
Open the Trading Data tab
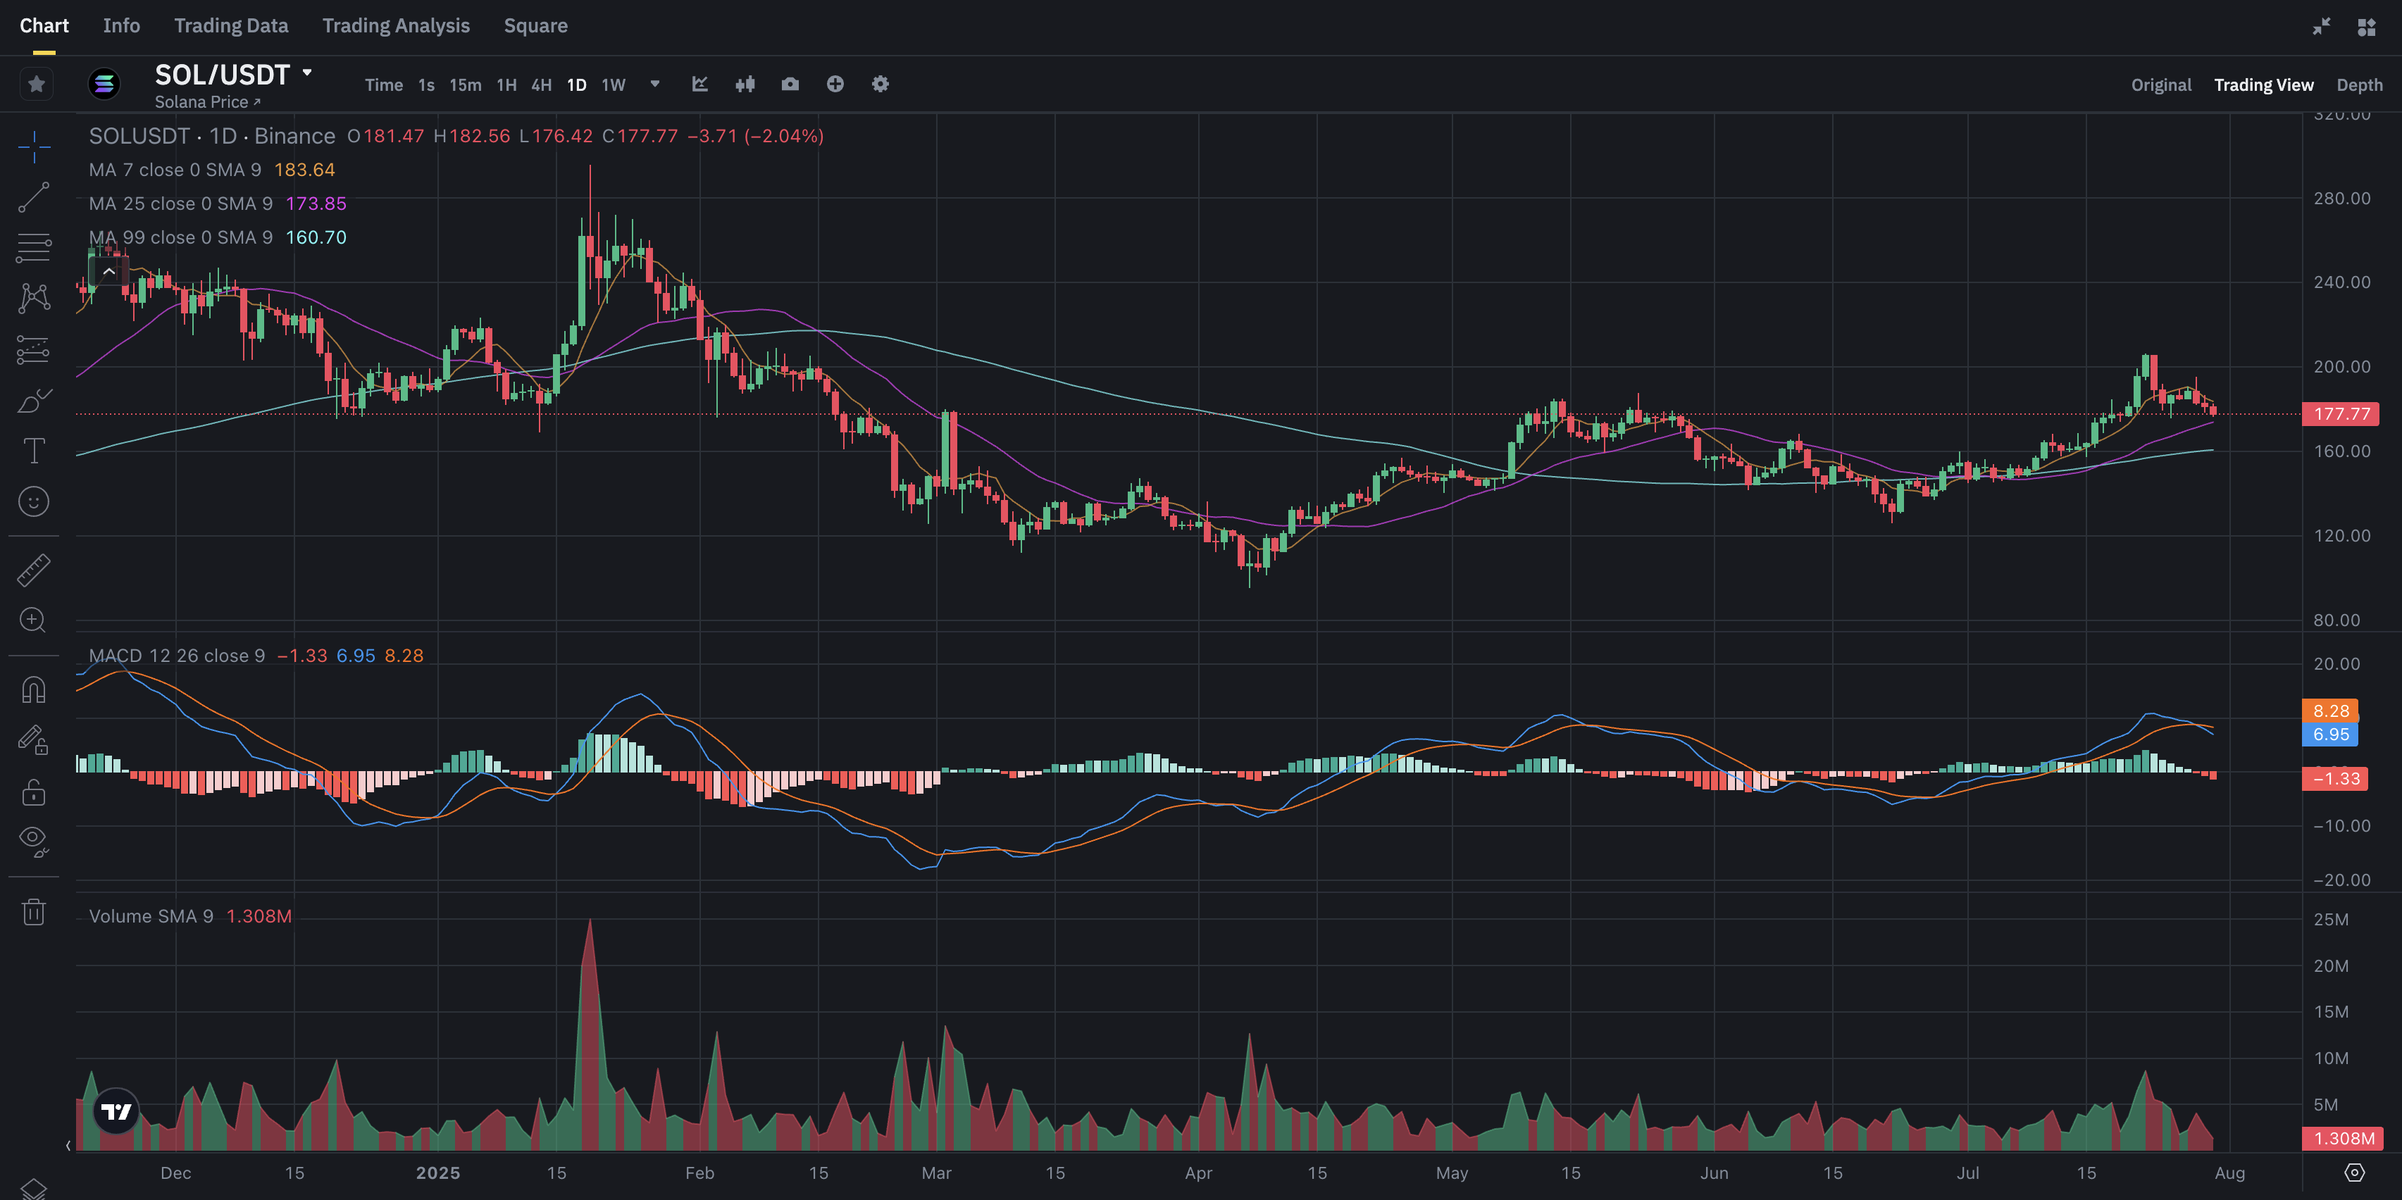tap(231, 26)
